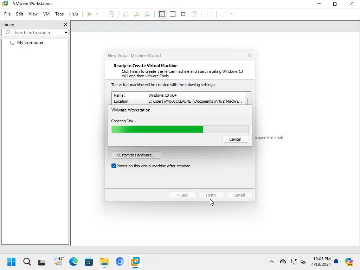This screenshot has width=360, height=270.
Task: Click the Manage Snapshots toolbar icon
Action: pos(147,14)
